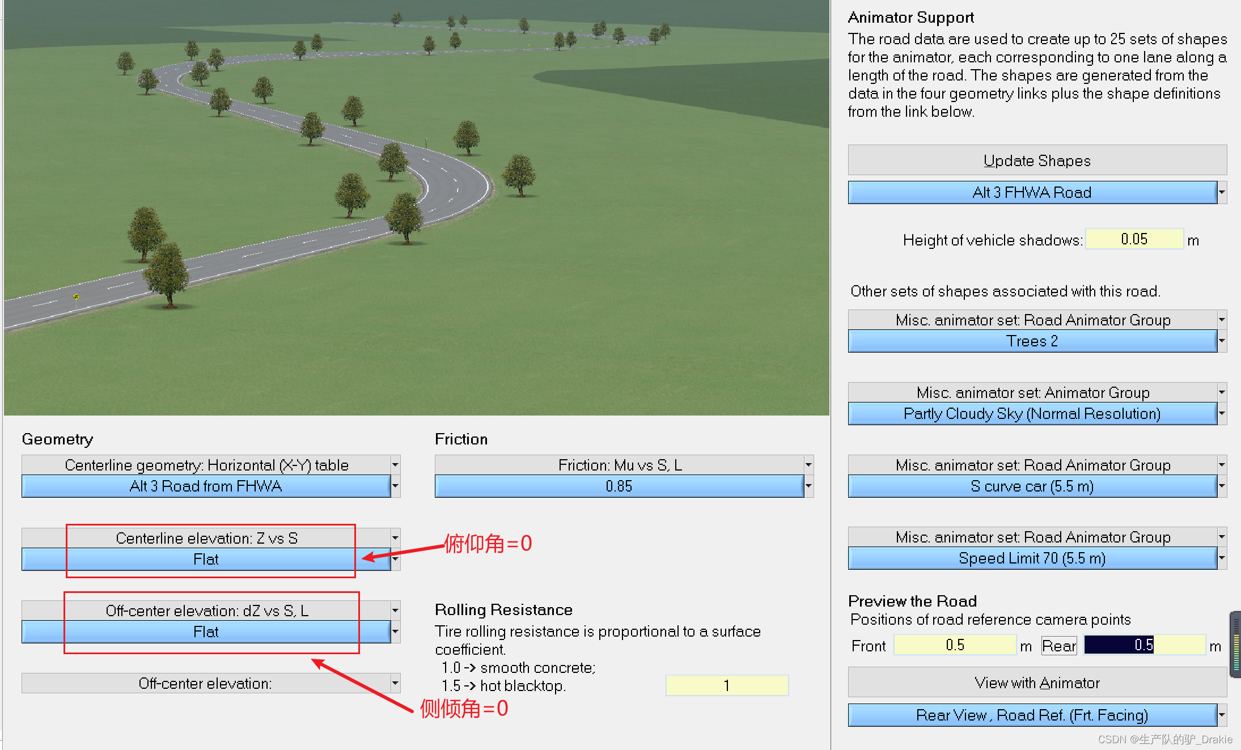
Task: Click the Rear camera position field
Action: [x=1143, y=645]
